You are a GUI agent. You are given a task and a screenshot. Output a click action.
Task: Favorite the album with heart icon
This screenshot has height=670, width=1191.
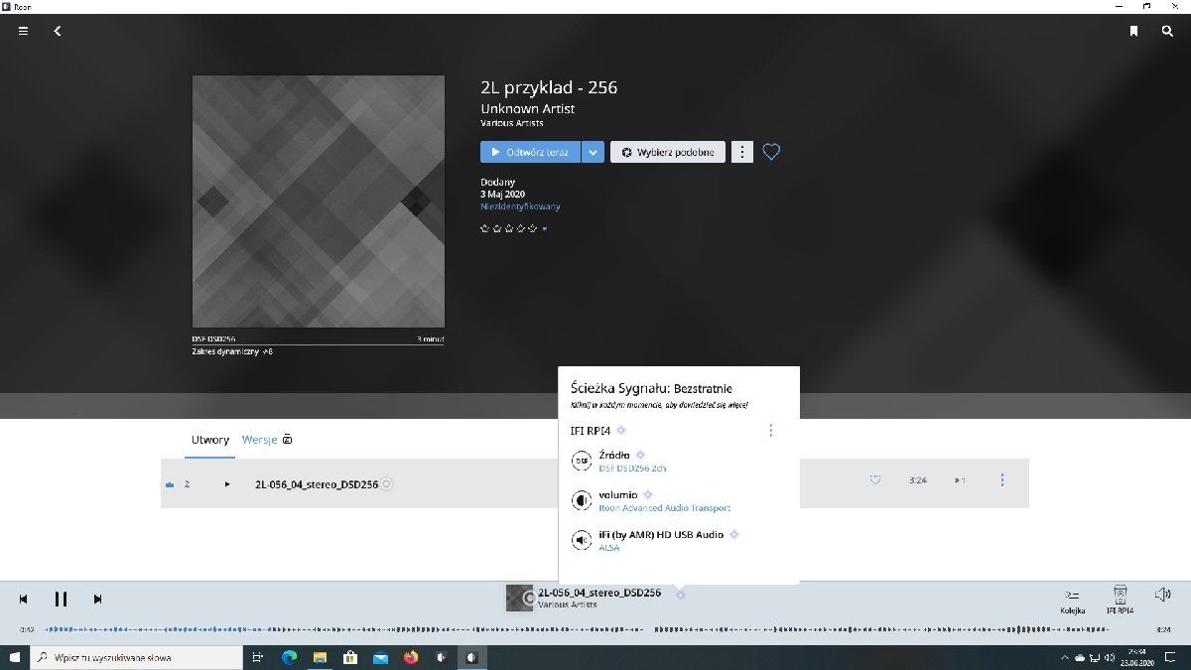[771, 152]
